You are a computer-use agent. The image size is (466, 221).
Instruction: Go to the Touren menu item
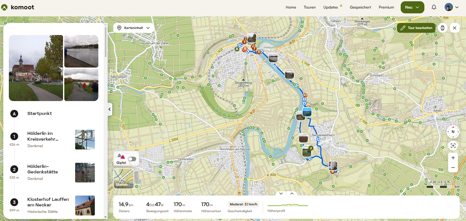310,7
